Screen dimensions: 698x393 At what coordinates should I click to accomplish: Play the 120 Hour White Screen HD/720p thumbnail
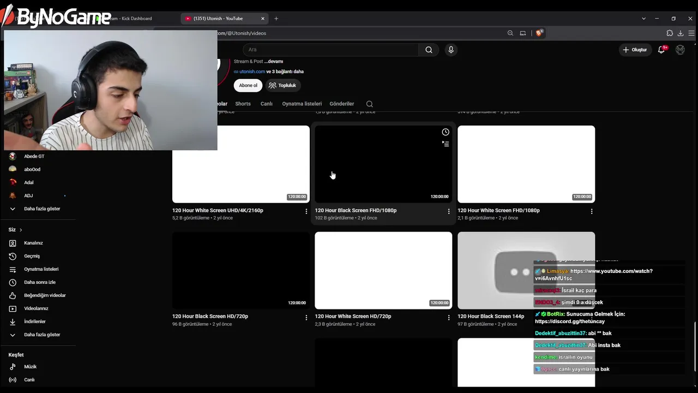click(383, 270)
